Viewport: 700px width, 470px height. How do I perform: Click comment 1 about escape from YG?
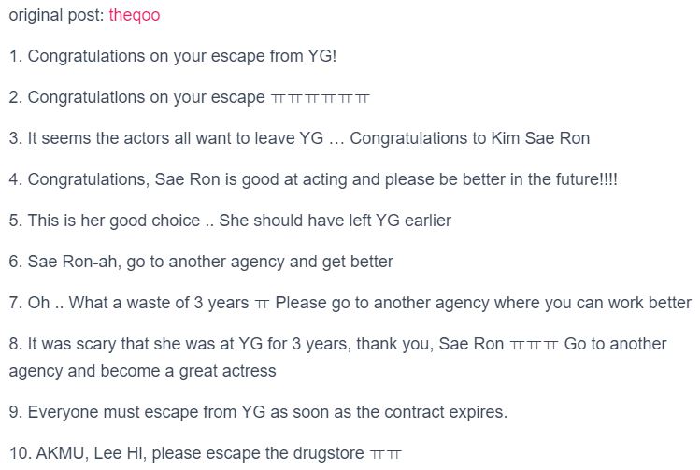point(173,56)
